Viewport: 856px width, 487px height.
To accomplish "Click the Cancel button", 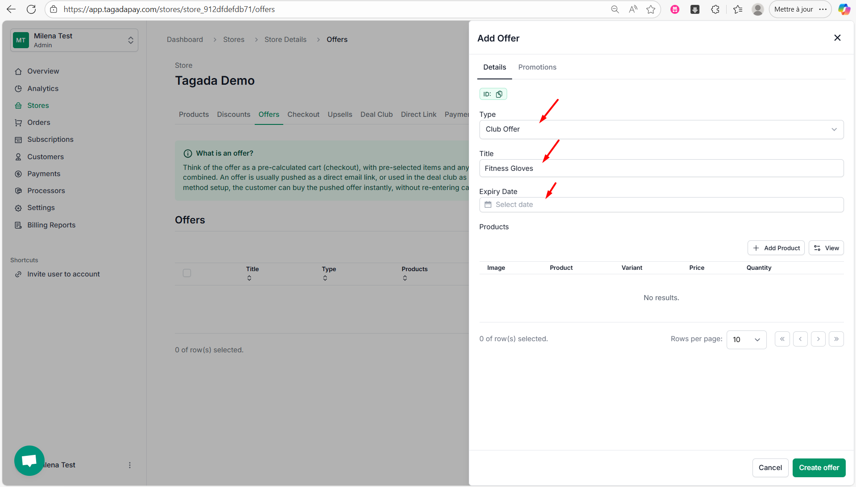I will (x=770, y=468).
